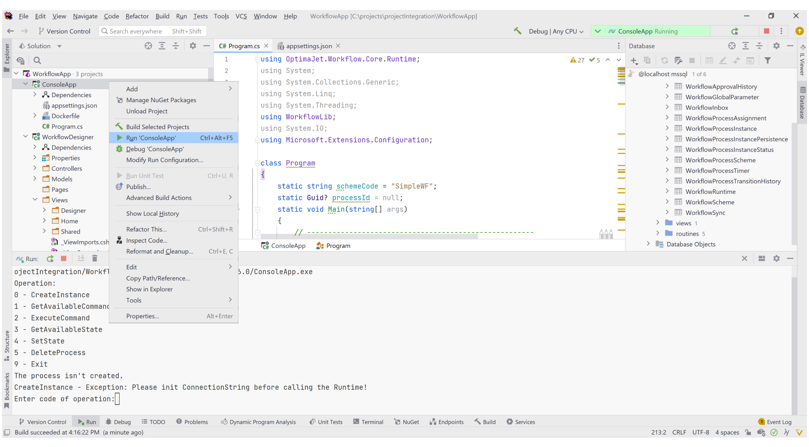The height and width of the screenshot is (447, 809).
Task: Close the Run console tab with X
Action: point(745,259)
